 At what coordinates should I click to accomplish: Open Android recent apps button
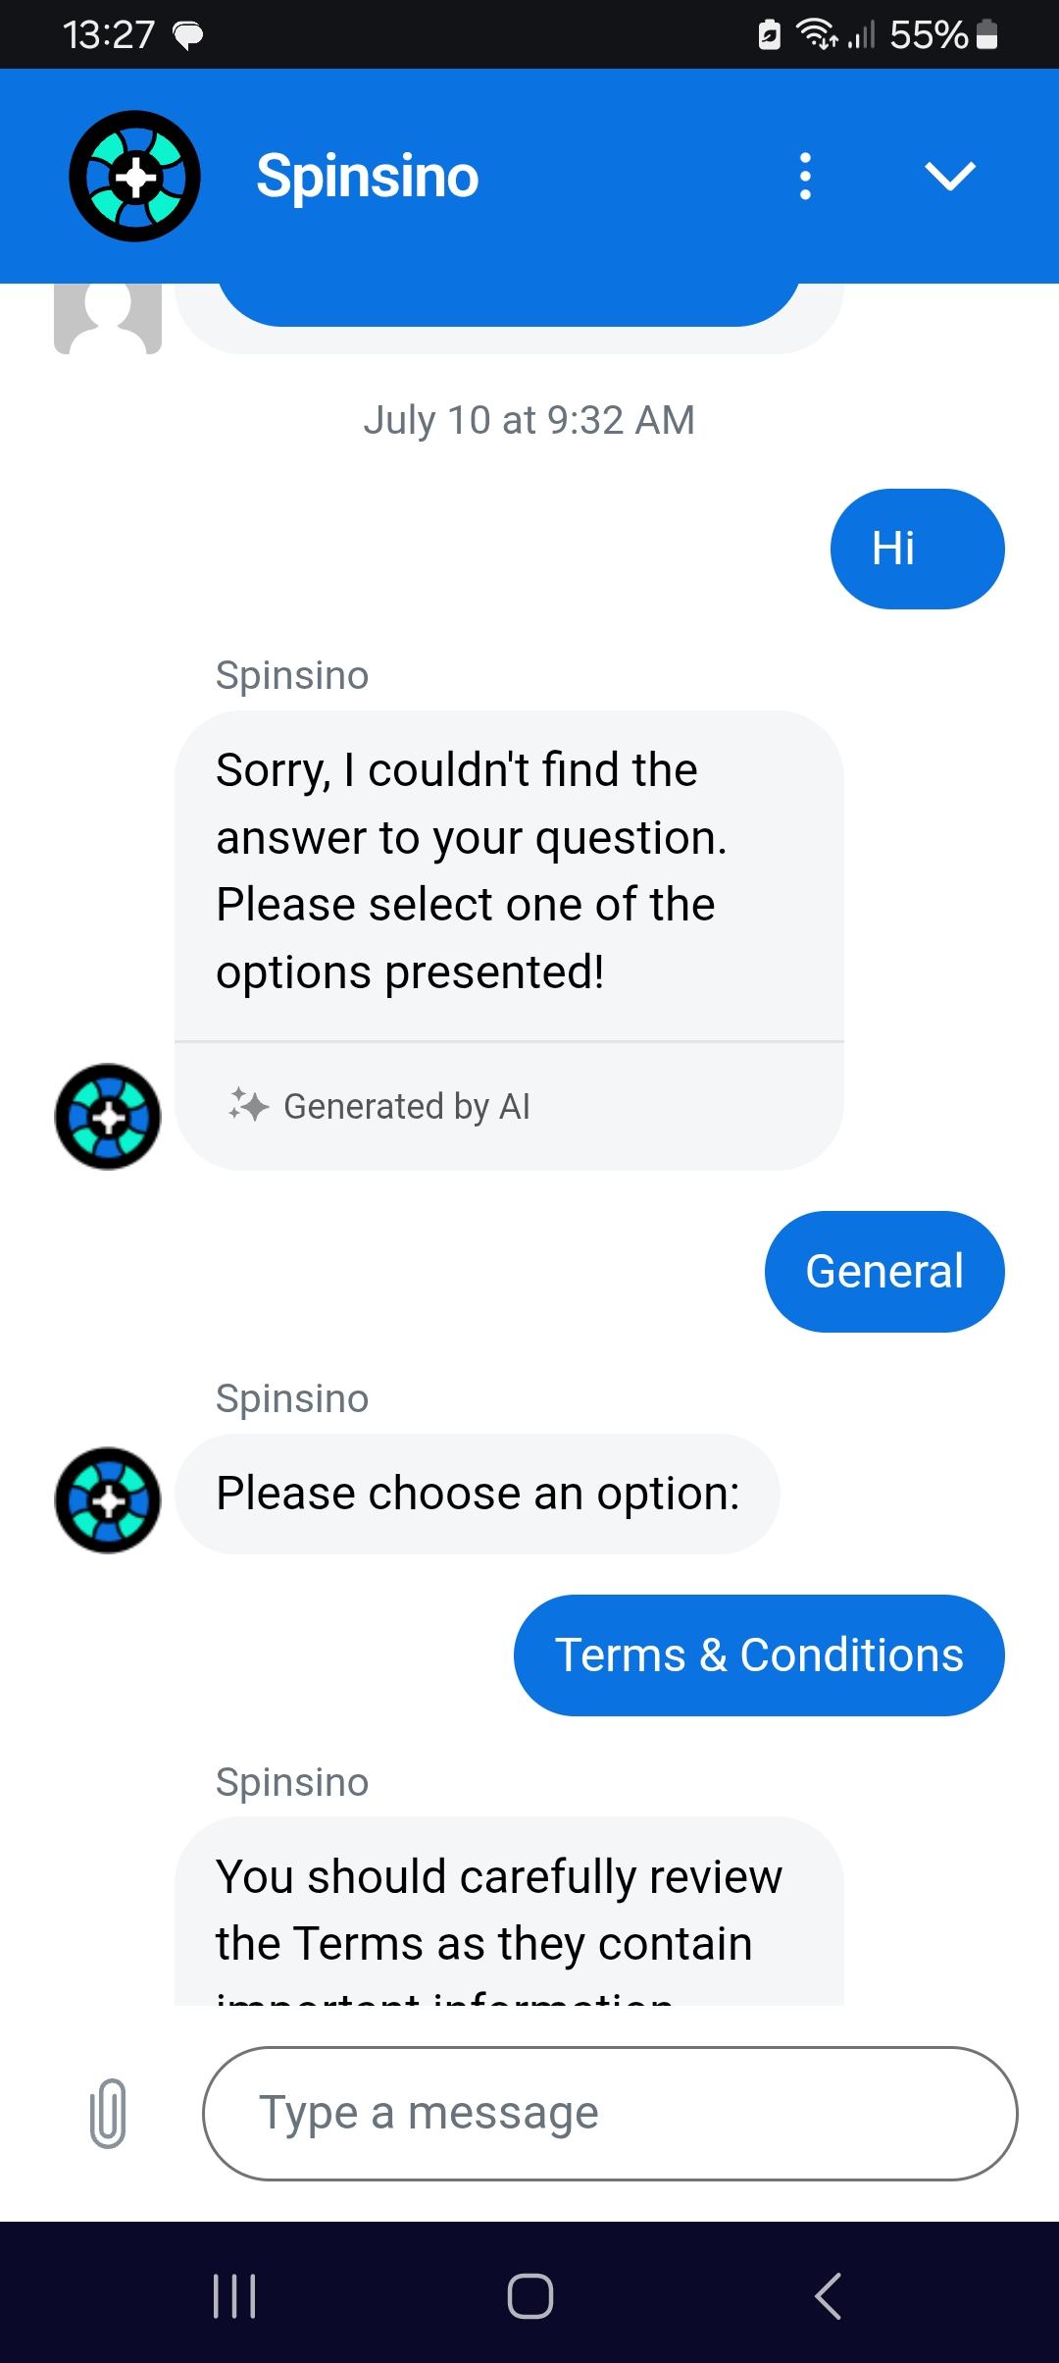(234, 2296)
